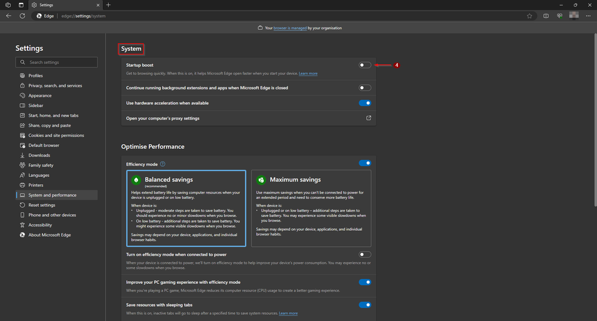Click the System section heading
597x321 pixels.
point(131,49)
